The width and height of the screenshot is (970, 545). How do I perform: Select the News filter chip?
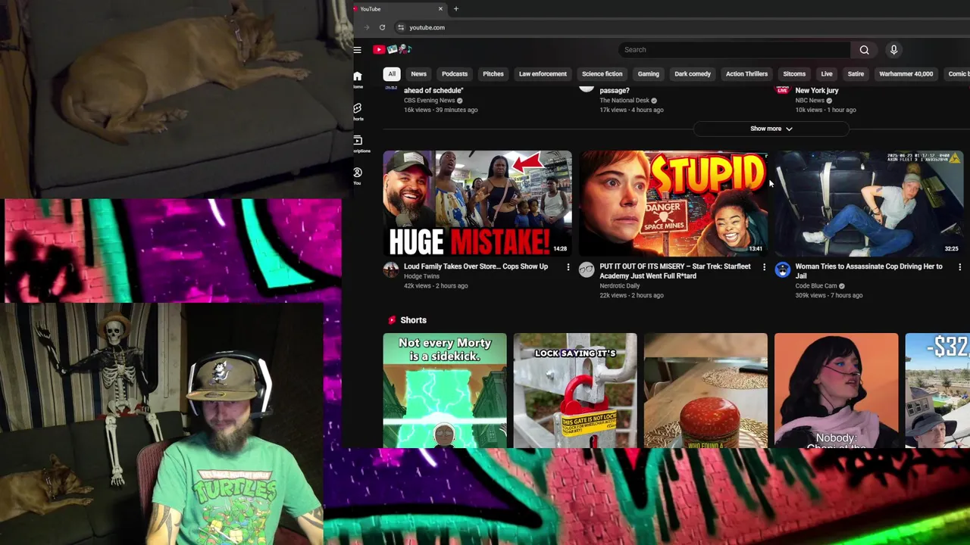click(x=418, y=74)
